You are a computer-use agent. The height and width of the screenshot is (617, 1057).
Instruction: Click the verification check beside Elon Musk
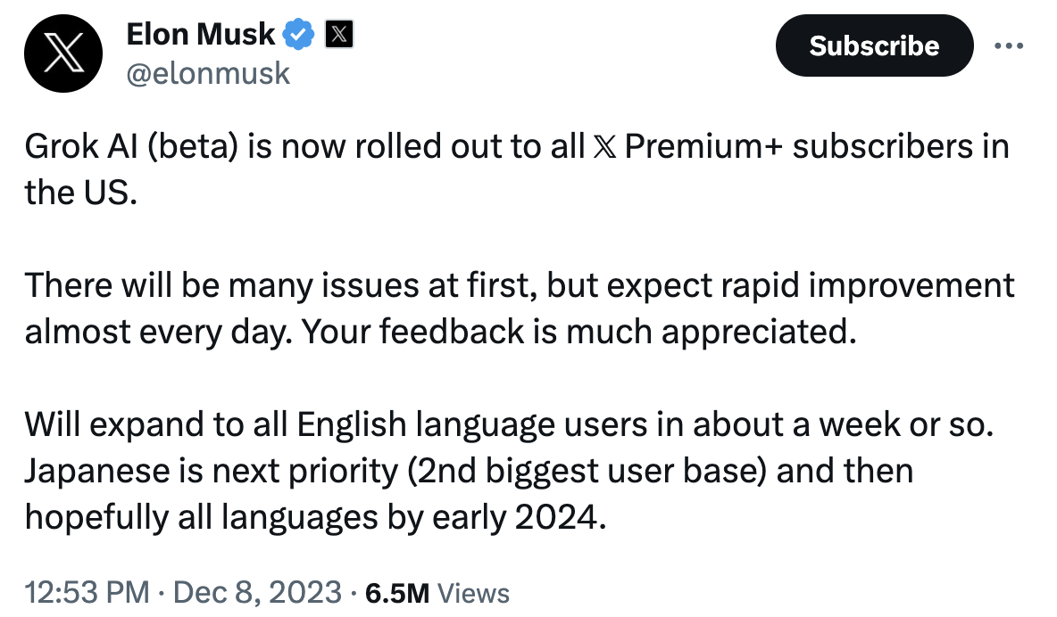(297, 34)
